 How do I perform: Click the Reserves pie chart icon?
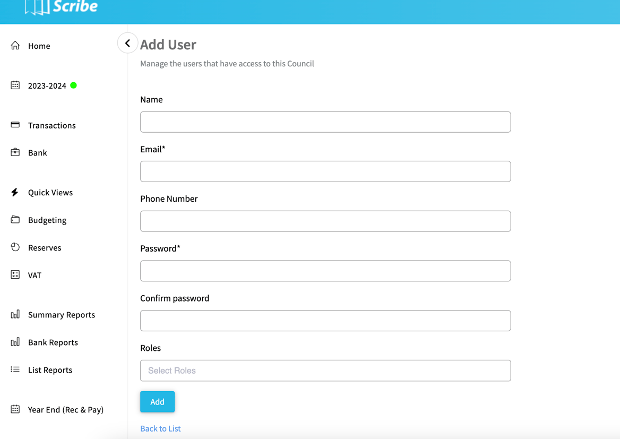point(15,247)
